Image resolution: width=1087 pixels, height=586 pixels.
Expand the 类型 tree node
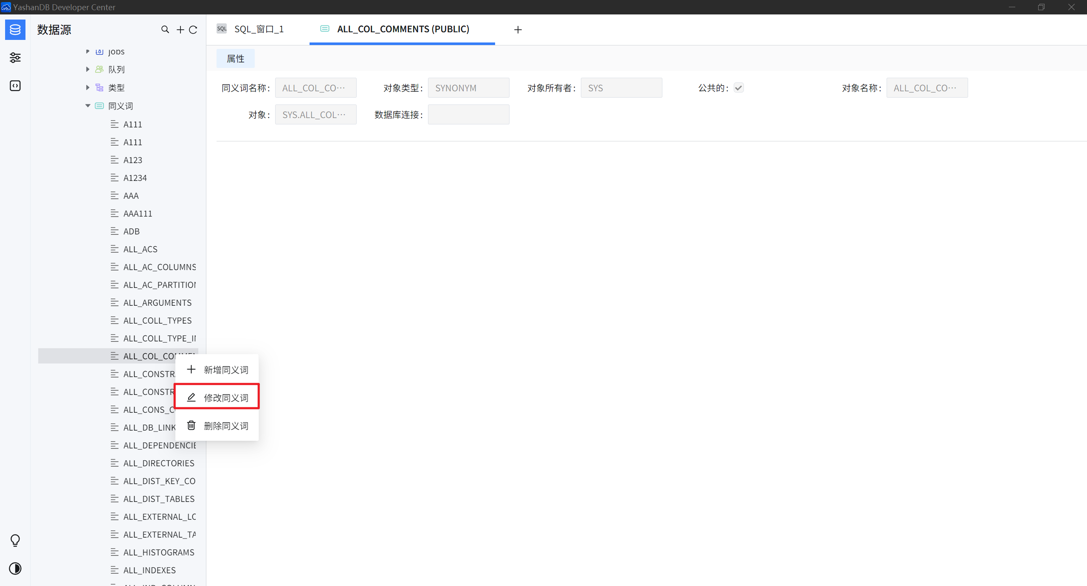(x=87, y=87)
